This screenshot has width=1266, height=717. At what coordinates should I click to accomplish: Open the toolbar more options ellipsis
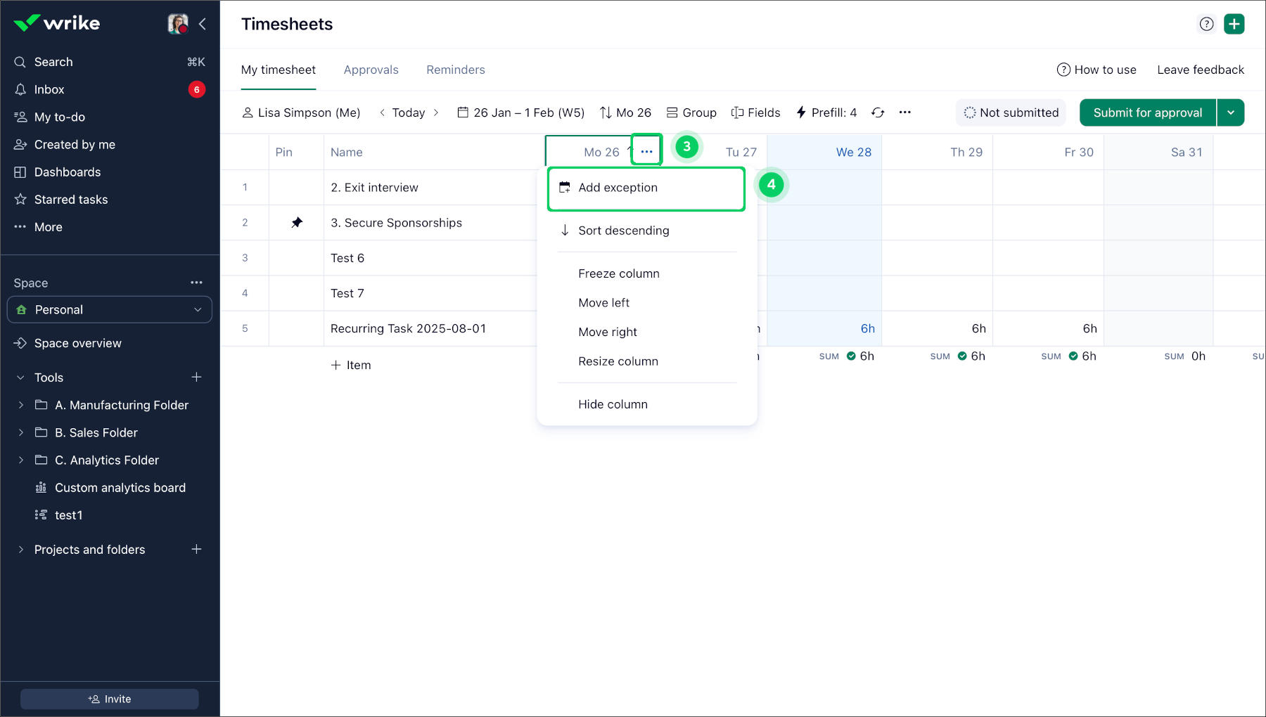pyautogui.click(x=905, y=112)
